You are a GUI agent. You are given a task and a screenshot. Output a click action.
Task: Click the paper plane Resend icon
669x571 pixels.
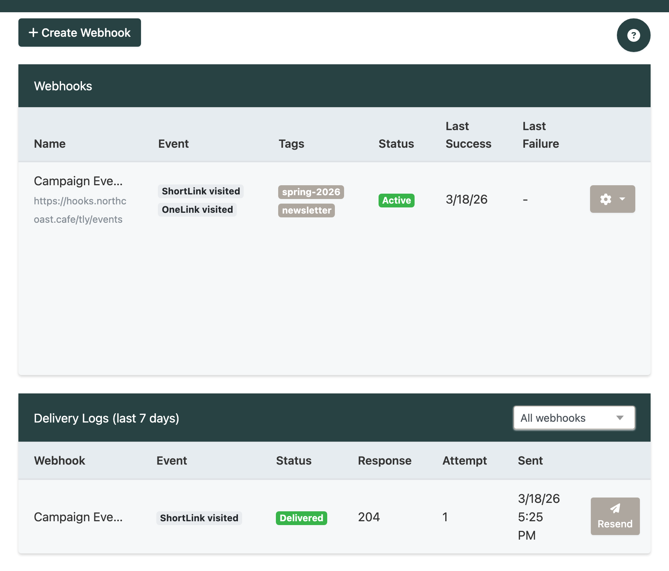[x=615, y=508]
